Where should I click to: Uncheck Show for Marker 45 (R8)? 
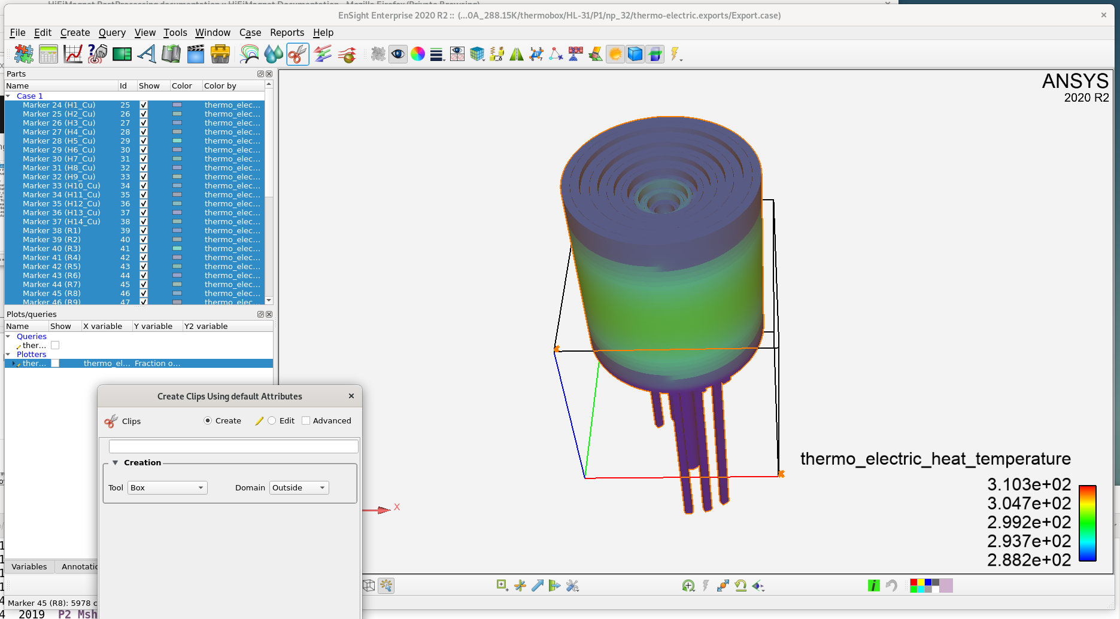point(144,293)
